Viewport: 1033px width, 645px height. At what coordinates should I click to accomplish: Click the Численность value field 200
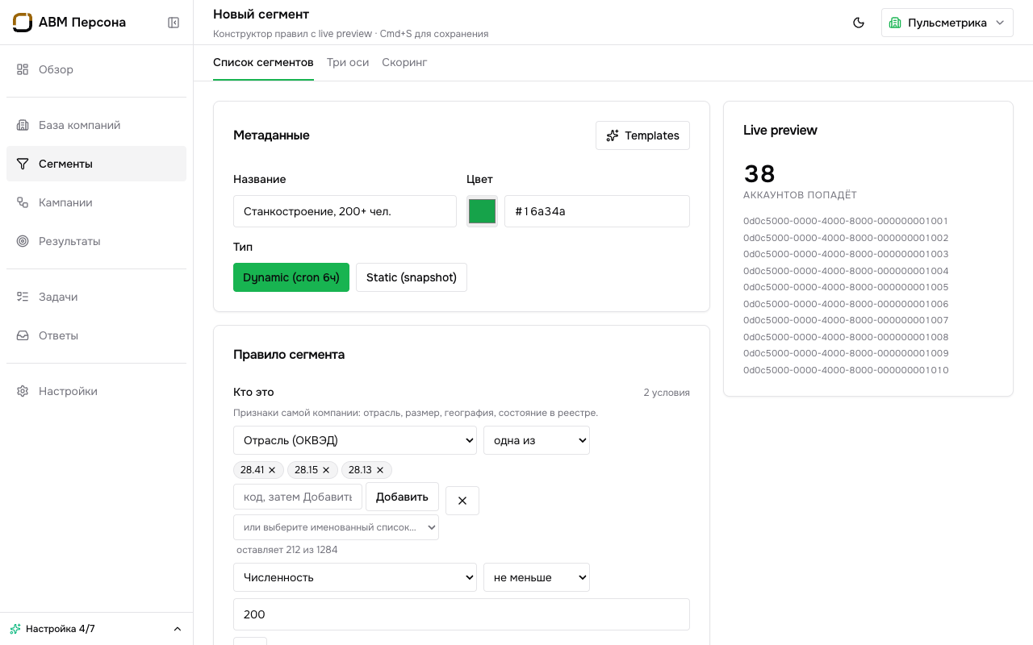(x=462, y=614)
